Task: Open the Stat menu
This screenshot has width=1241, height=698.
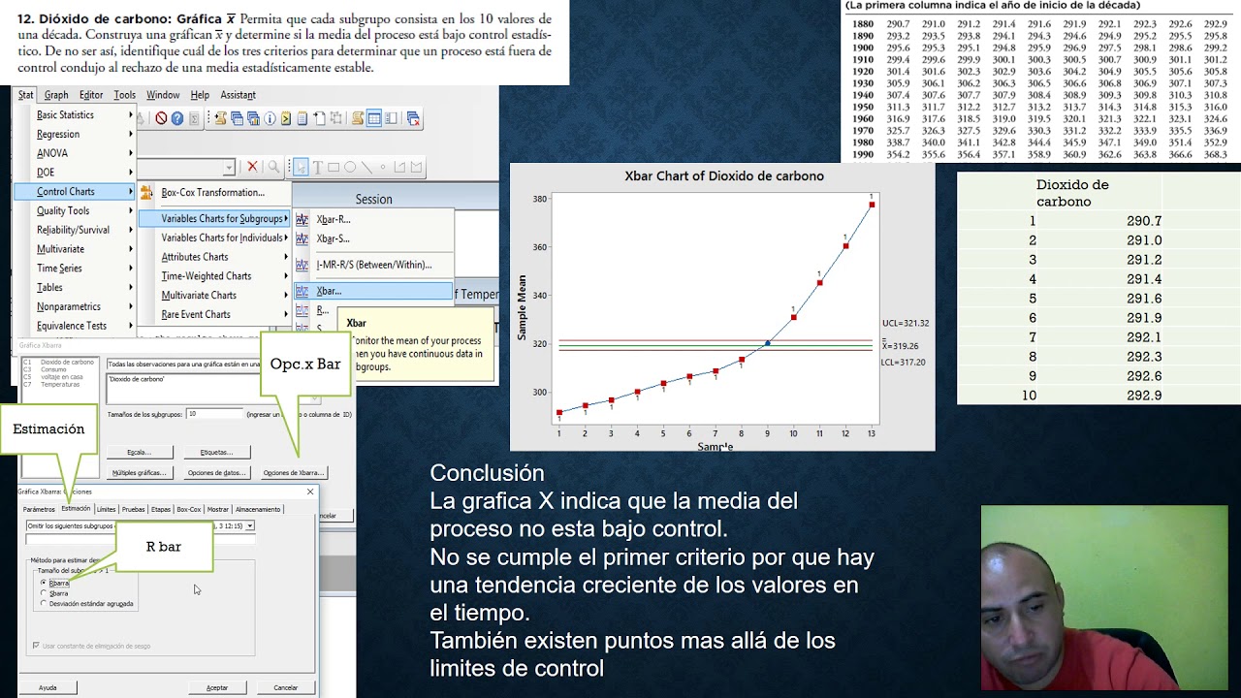Action: click(x=26, y=95)
